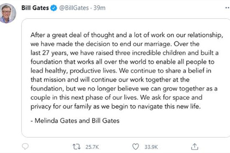Click the 39m timestamp

(101, 8)
